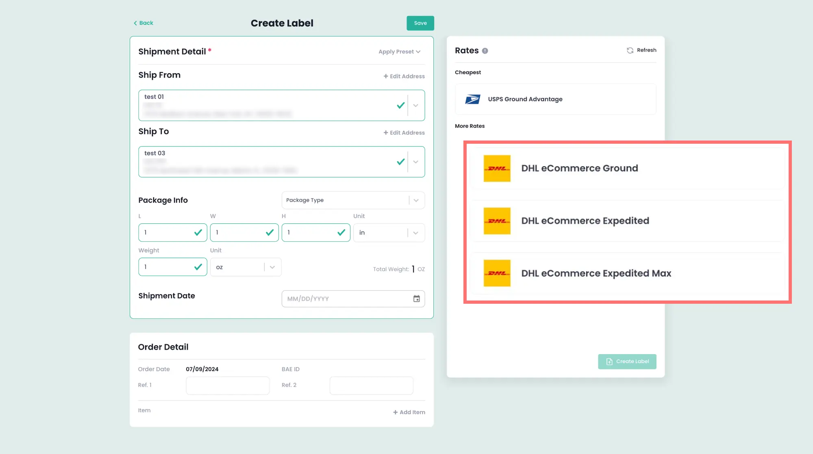Click the checkmark in the Weight field
813x454 pixels.
(x=198, y=267)
